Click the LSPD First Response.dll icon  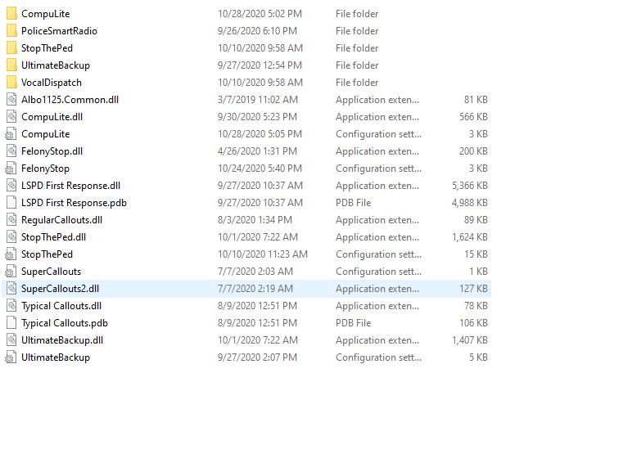point(11,186)
